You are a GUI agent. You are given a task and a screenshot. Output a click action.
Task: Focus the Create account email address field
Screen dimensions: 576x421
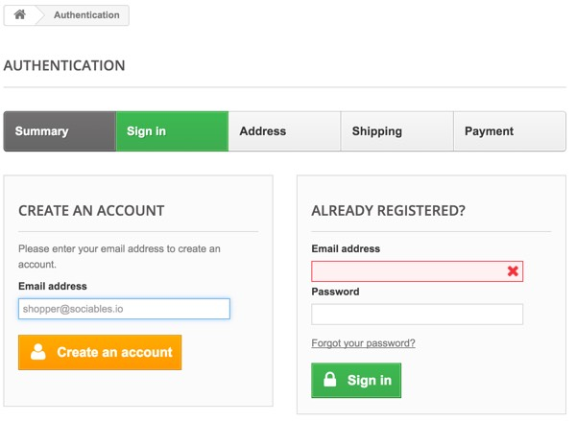click(x=124, y=309)
